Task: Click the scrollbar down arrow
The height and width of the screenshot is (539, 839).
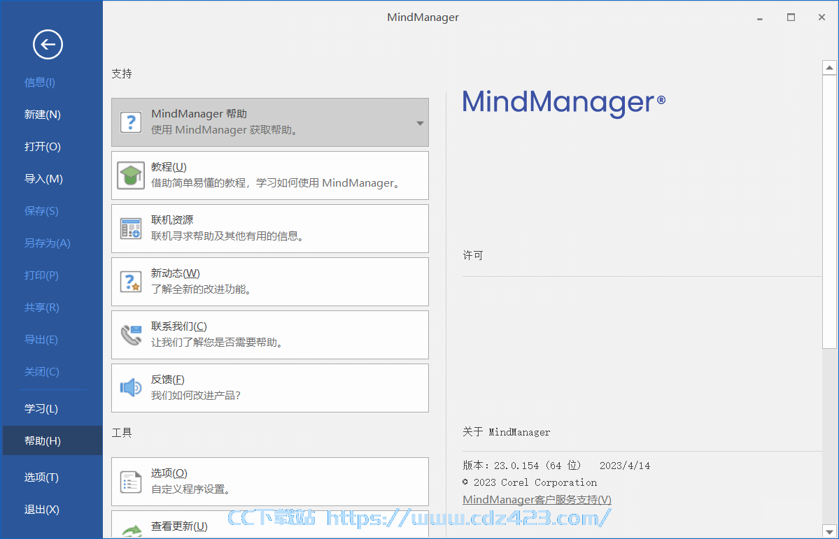Action: pyautogui.click(x=829, y=531)
